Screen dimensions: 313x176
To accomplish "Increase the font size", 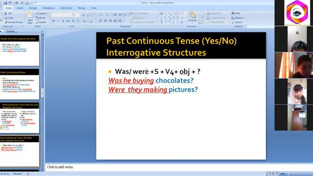I will tap(84, 15).
